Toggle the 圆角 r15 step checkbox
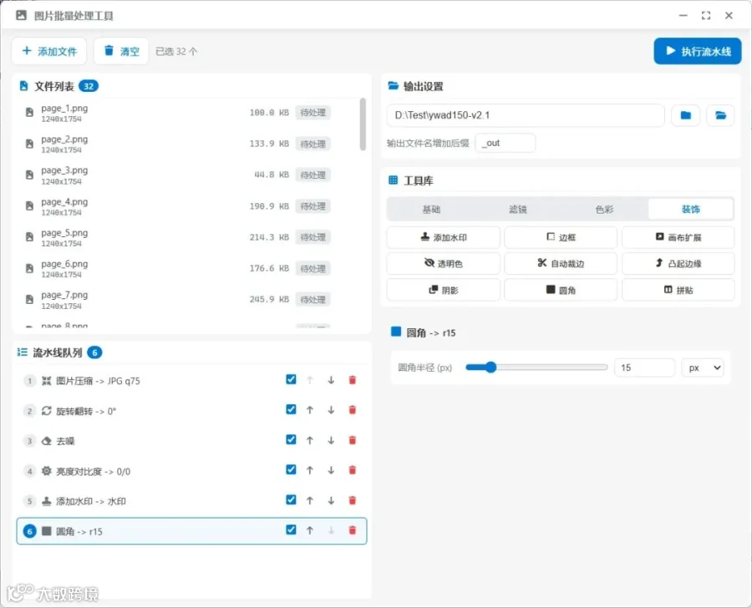The image size is (752, 608). (291, 529)
